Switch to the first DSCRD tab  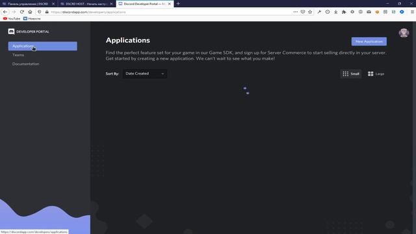(28, 4)
